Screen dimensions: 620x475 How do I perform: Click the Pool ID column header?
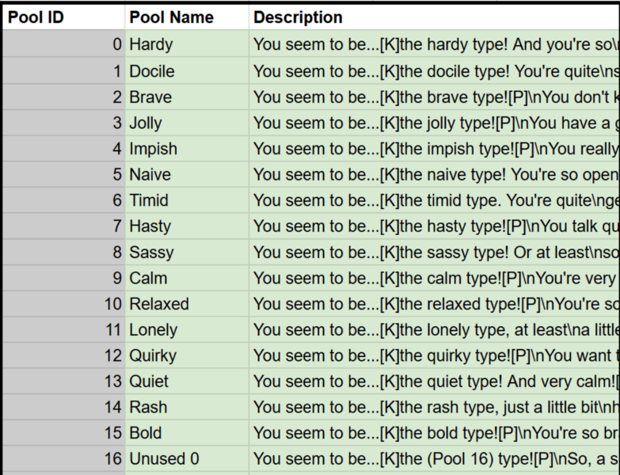click(63, 17)
